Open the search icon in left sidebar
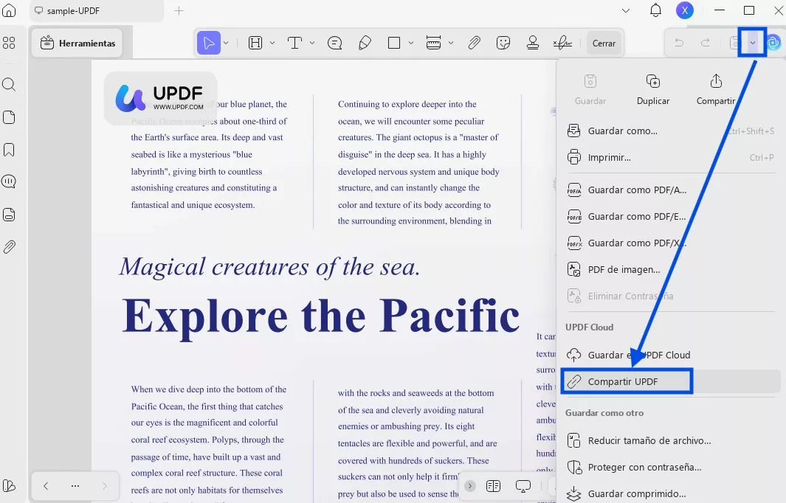 (9, 84)
